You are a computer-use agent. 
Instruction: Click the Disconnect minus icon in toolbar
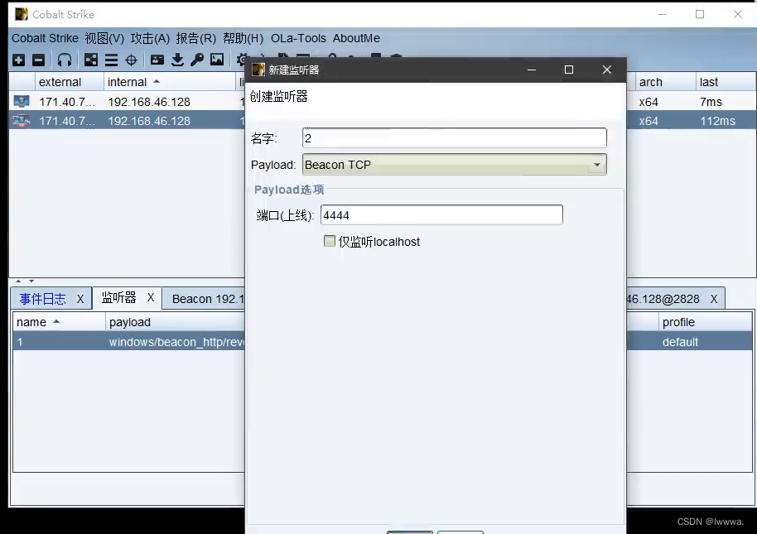pyautogui.click(x=39, y=60)
